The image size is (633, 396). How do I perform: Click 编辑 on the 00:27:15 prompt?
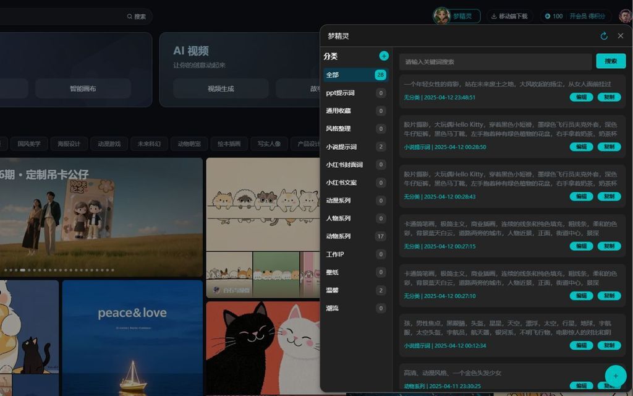[x=581, y=246]
